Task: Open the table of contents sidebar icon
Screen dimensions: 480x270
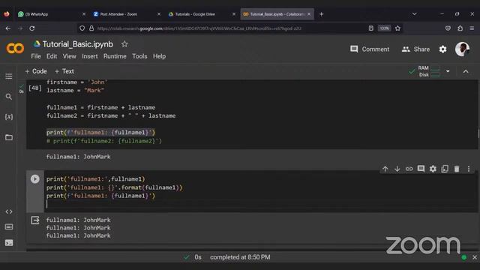Action: click(9, 76)
